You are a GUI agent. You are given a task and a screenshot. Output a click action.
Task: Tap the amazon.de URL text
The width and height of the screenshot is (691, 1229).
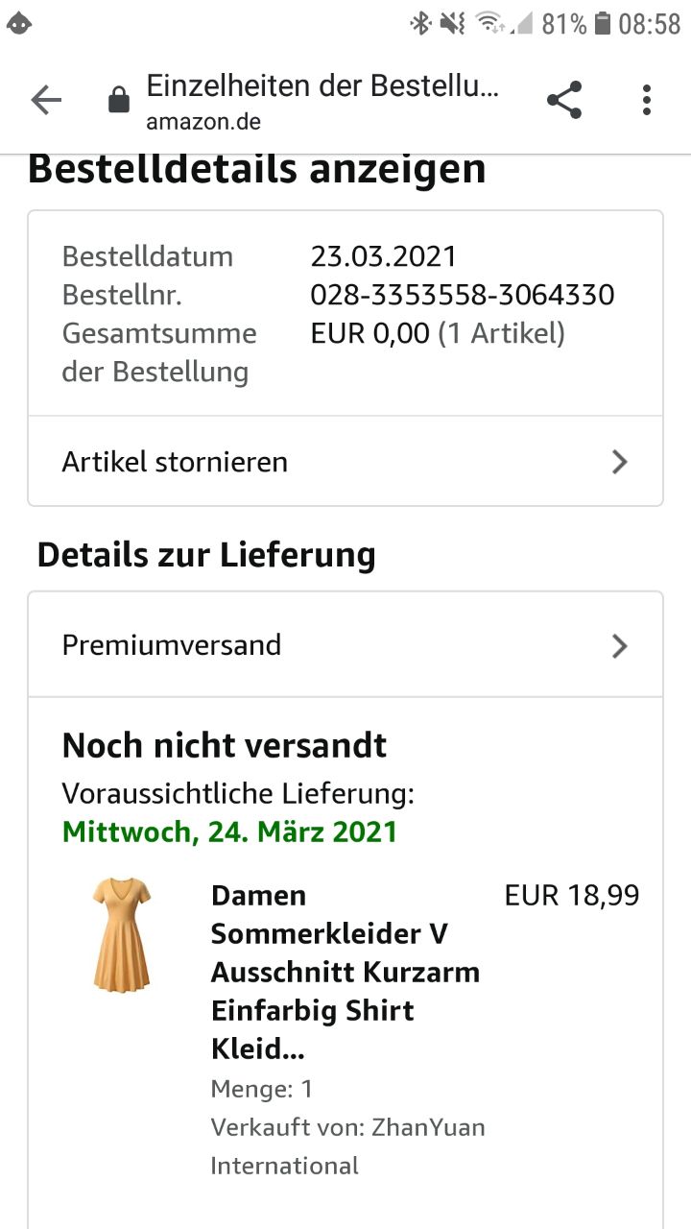pyautogui.click(x=203, y=122)
